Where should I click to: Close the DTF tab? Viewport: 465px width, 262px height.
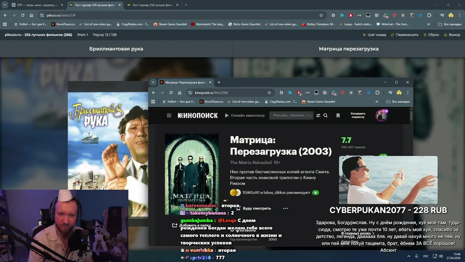[62, 5]
